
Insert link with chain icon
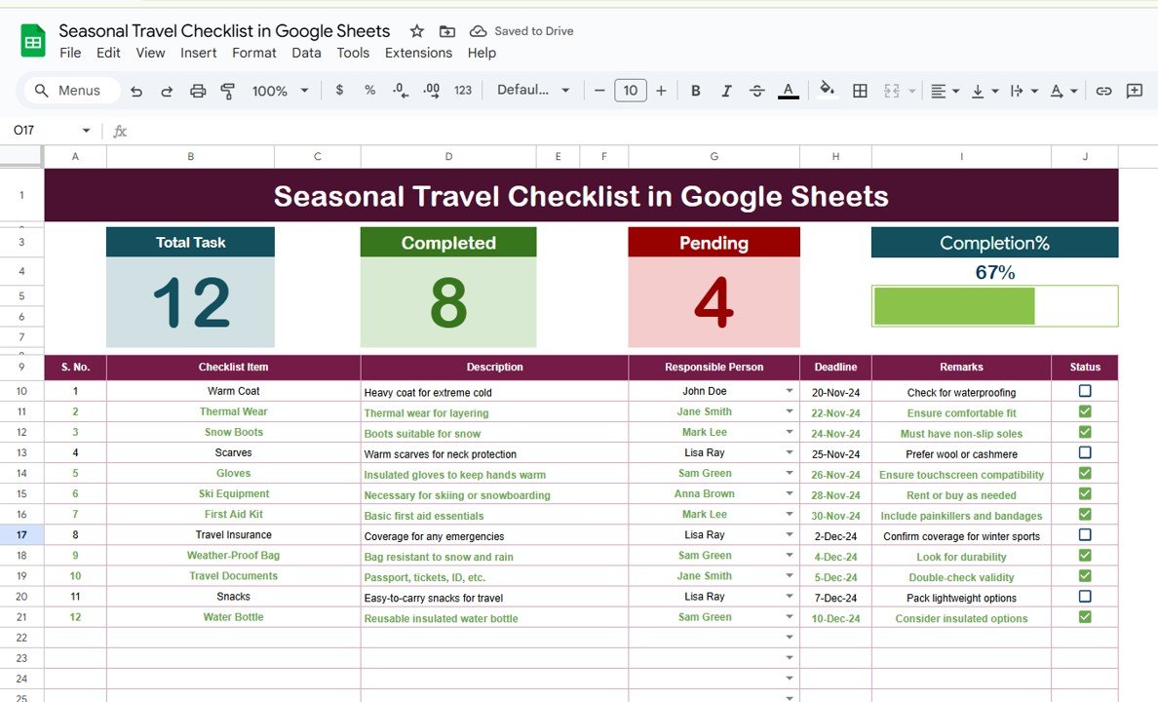tap(1103, 90)
